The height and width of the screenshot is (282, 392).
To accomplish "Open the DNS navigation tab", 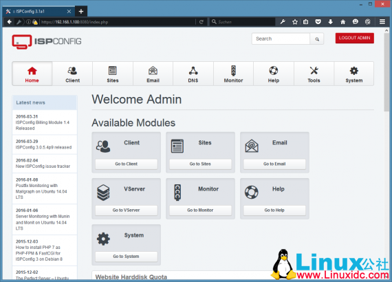I will click(193, 74).
